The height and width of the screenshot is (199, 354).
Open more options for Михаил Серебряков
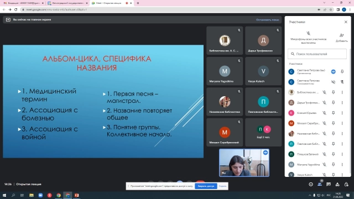(342, 123)
